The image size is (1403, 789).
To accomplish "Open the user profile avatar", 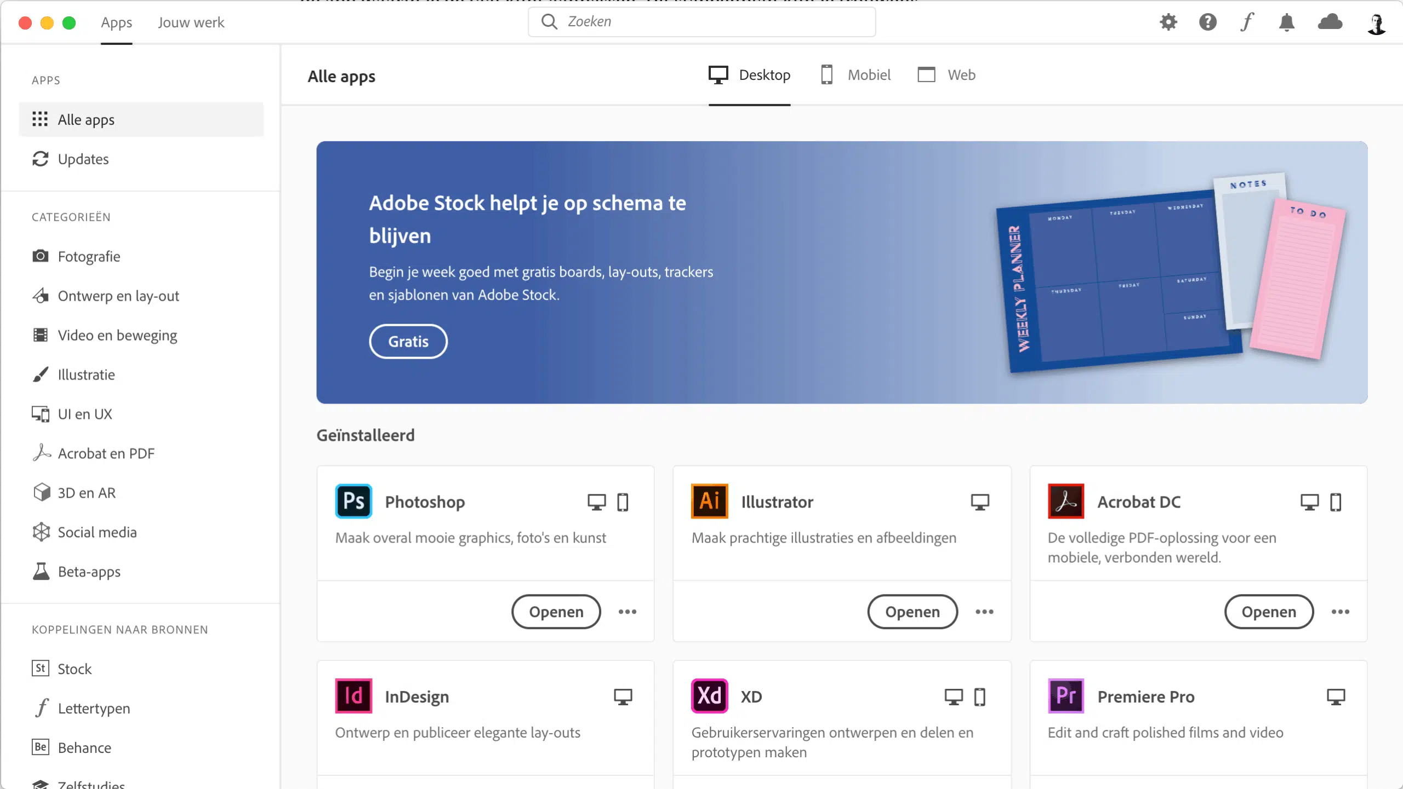I will (1377, 23).
